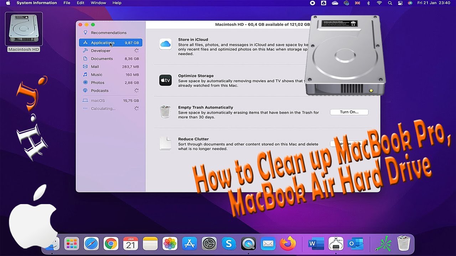Select the Documents sidebar row
The width and height of the screenshot is (456, 256).
click(x=111, y=59)
